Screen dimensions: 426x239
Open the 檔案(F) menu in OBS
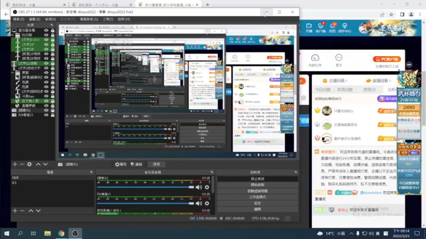coord(19,19)
